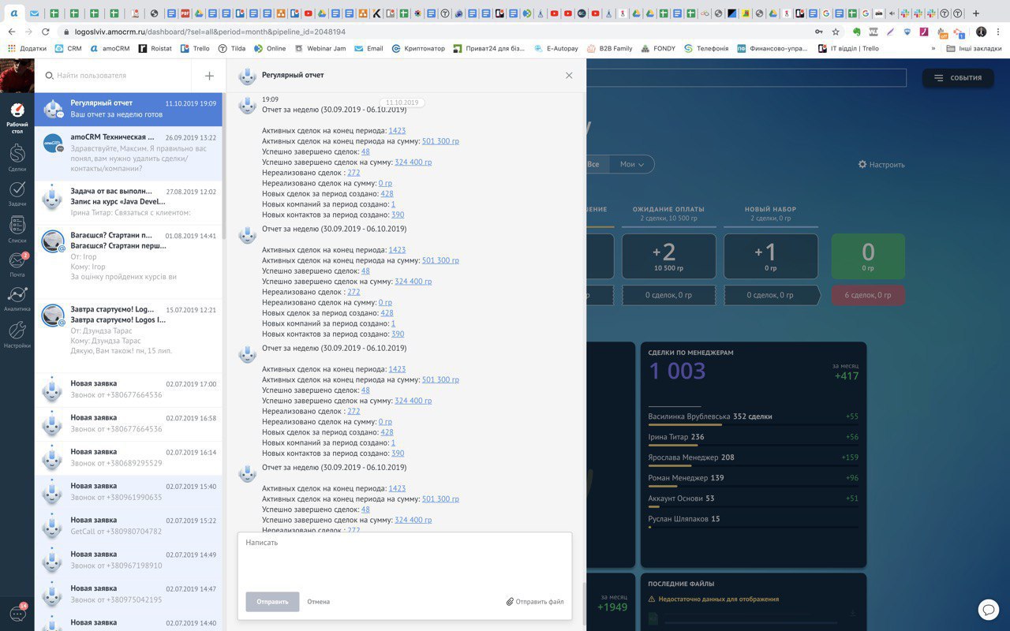Open Новая заявка from +380975042195
This screenshot has width=1010, height=631.
[129, 593]
